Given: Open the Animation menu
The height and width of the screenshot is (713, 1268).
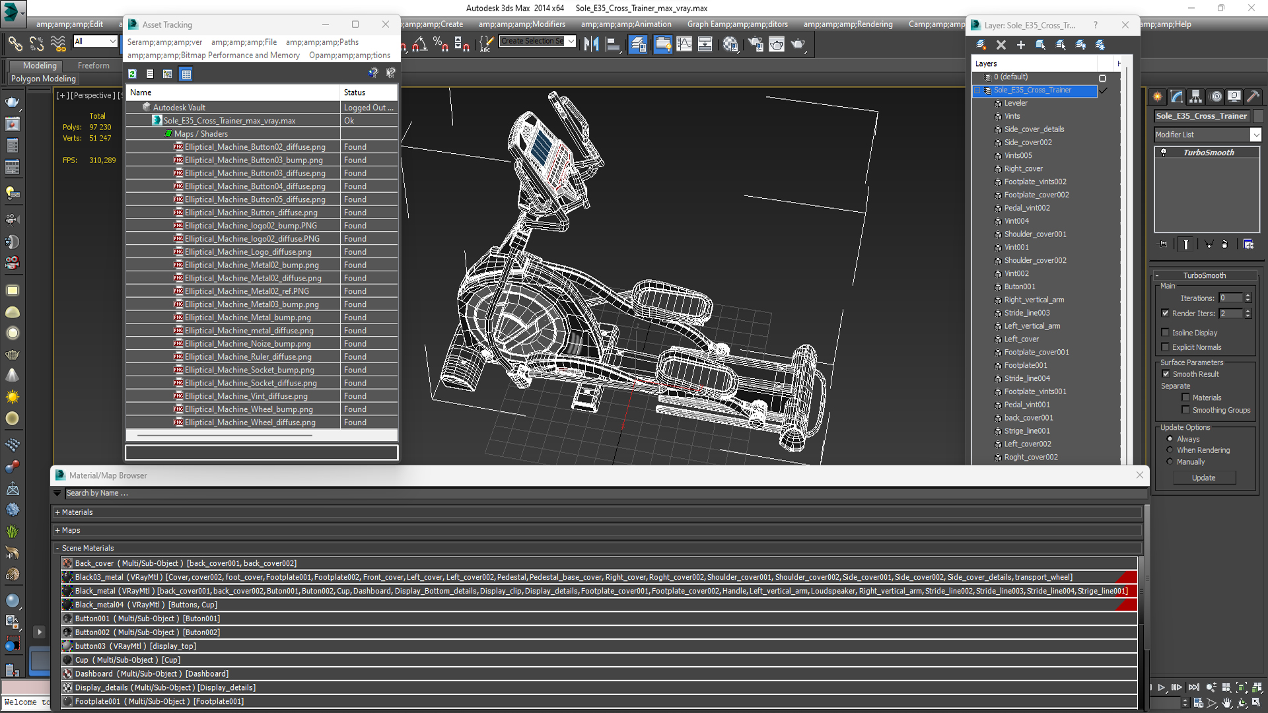Looking at the screenshot, I should [626, 24].
